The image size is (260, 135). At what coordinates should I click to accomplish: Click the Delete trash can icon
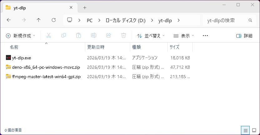tap(124, 36)
